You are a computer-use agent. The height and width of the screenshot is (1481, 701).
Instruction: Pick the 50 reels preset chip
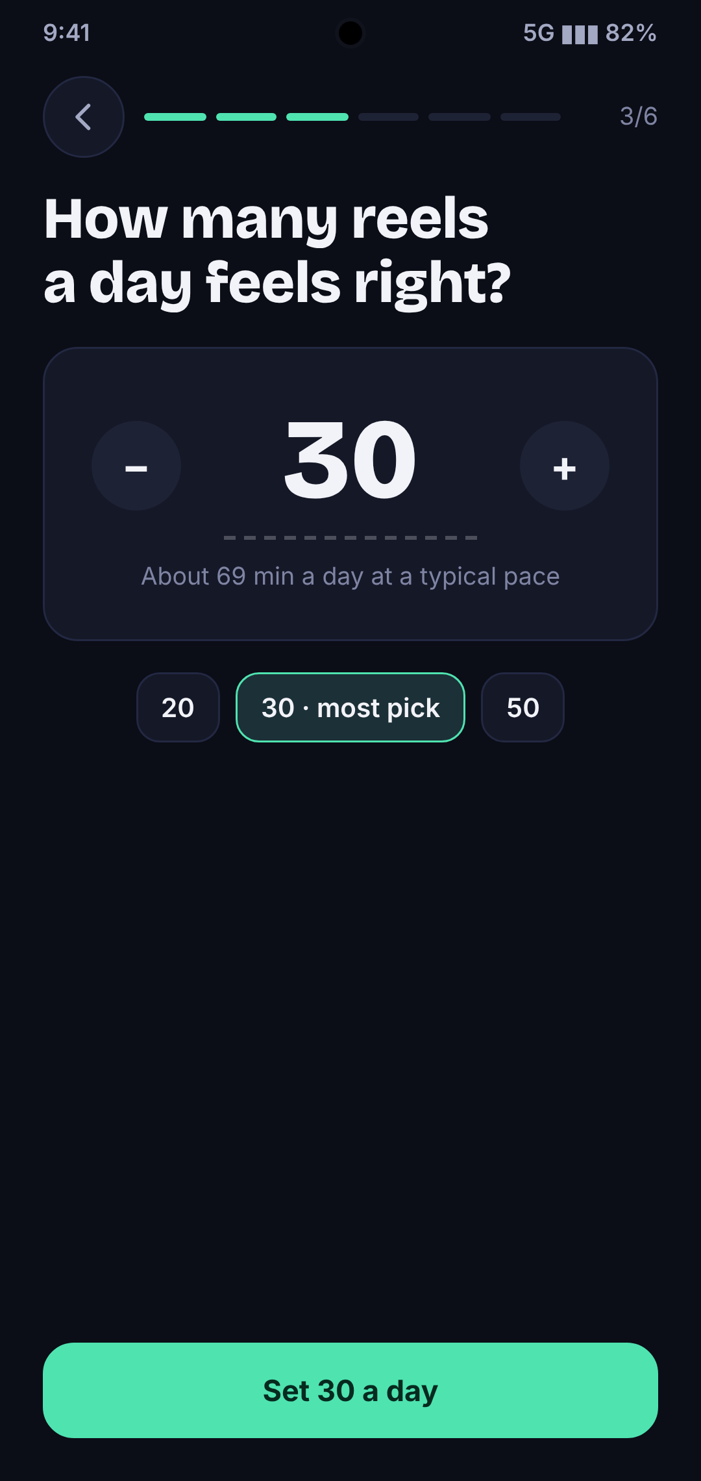coord(523,707)
